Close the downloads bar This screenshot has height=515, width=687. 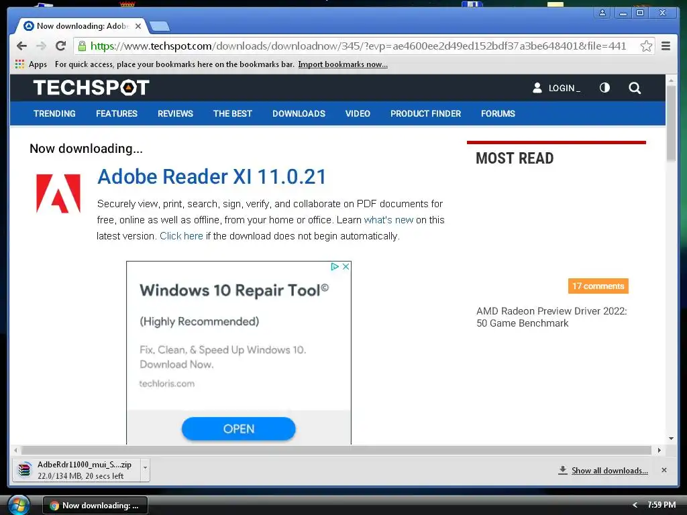(664, 470)
